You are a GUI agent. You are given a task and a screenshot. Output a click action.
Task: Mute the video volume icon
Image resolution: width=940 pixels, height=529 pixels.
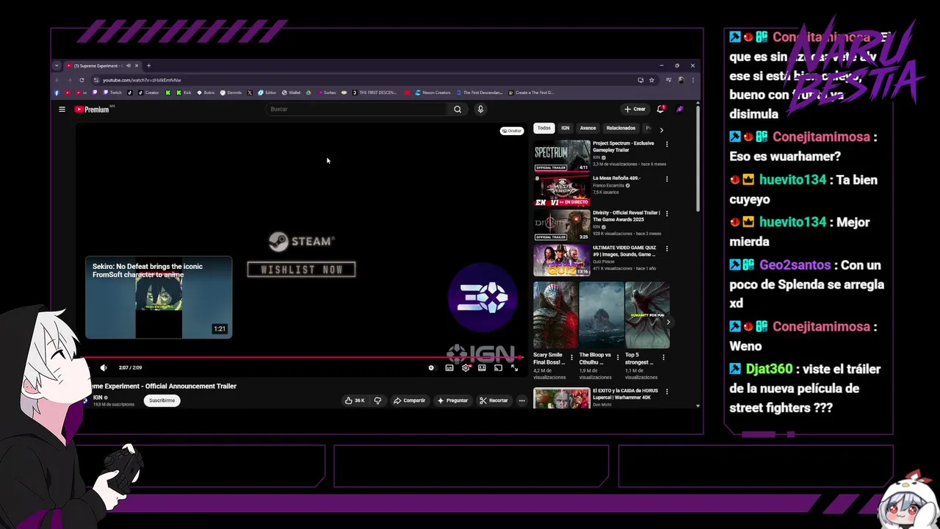[x=104, y=368]
